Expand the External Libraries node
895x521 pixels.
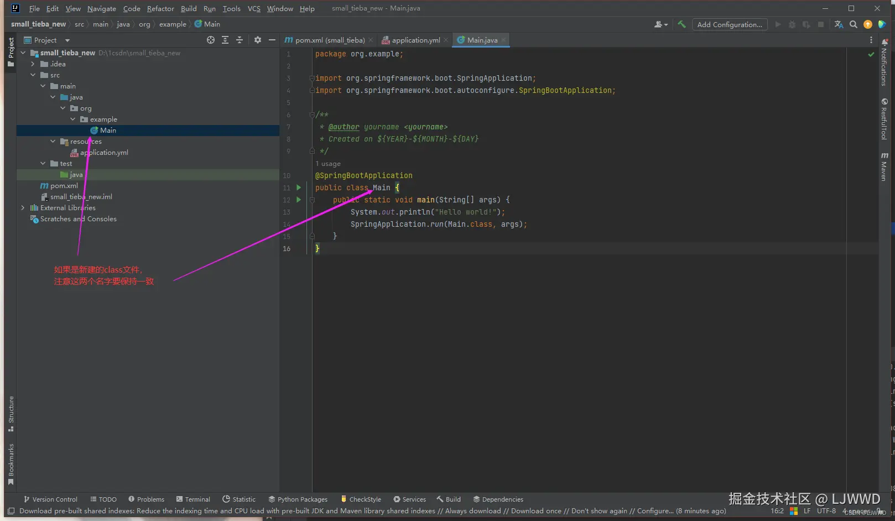23,208
